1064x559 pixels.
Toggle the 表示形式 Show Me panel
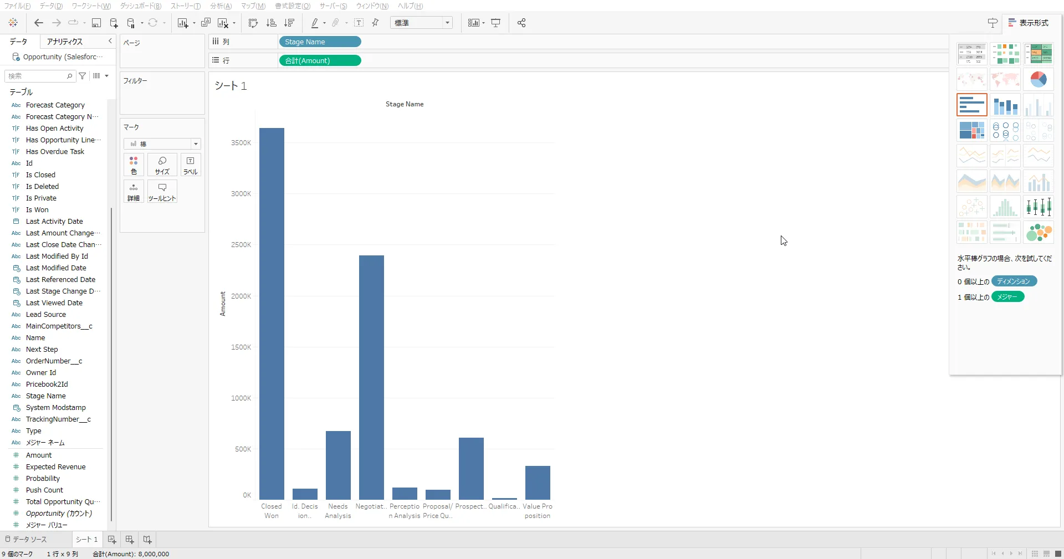(x=1029, y=23)
